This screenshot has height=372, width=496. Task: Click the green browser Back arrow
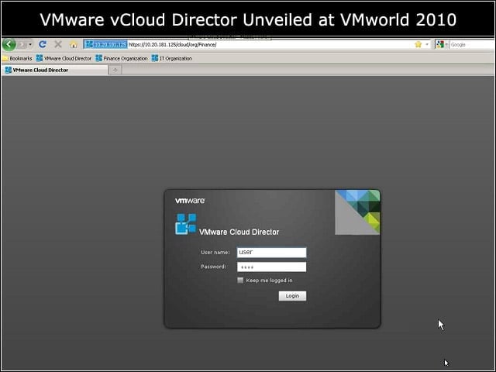[9, 45]
